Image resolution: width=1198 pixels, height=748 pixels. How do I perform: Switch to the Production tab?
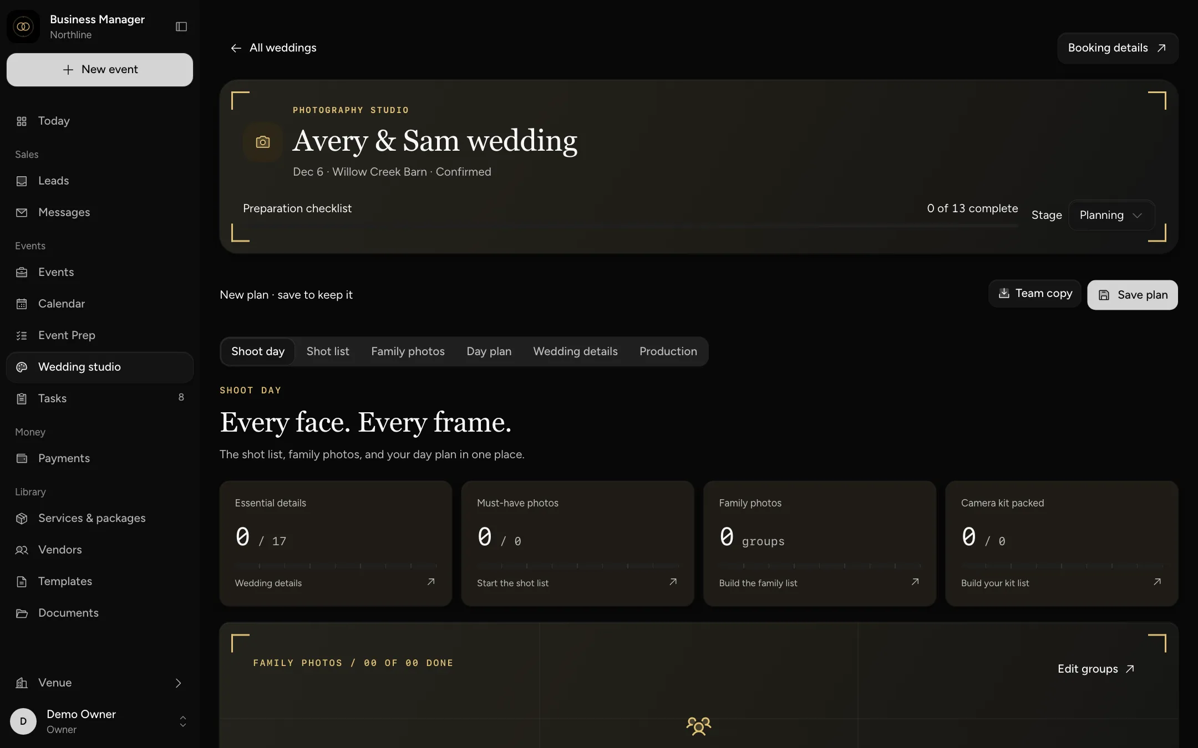point(668,351)
